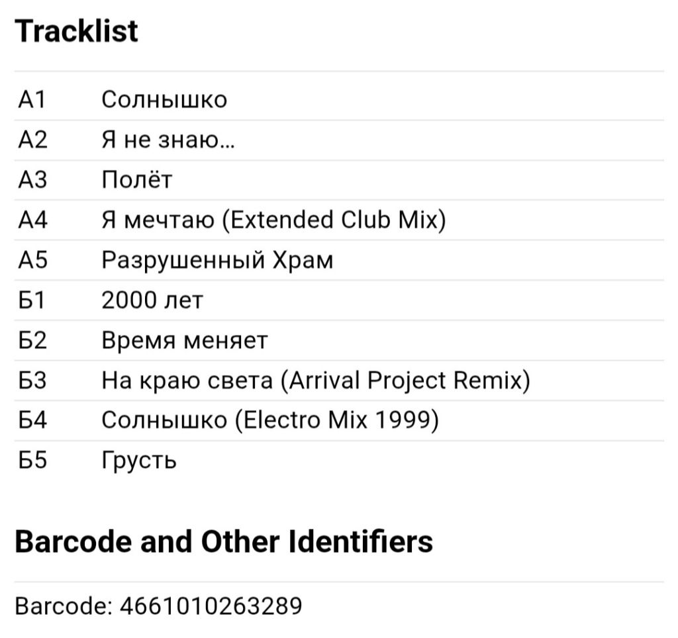Click the barcode number 4661010263289
The width and height of the screenshot is (678, 638).
pyautogui.click(x=211, y=606)
